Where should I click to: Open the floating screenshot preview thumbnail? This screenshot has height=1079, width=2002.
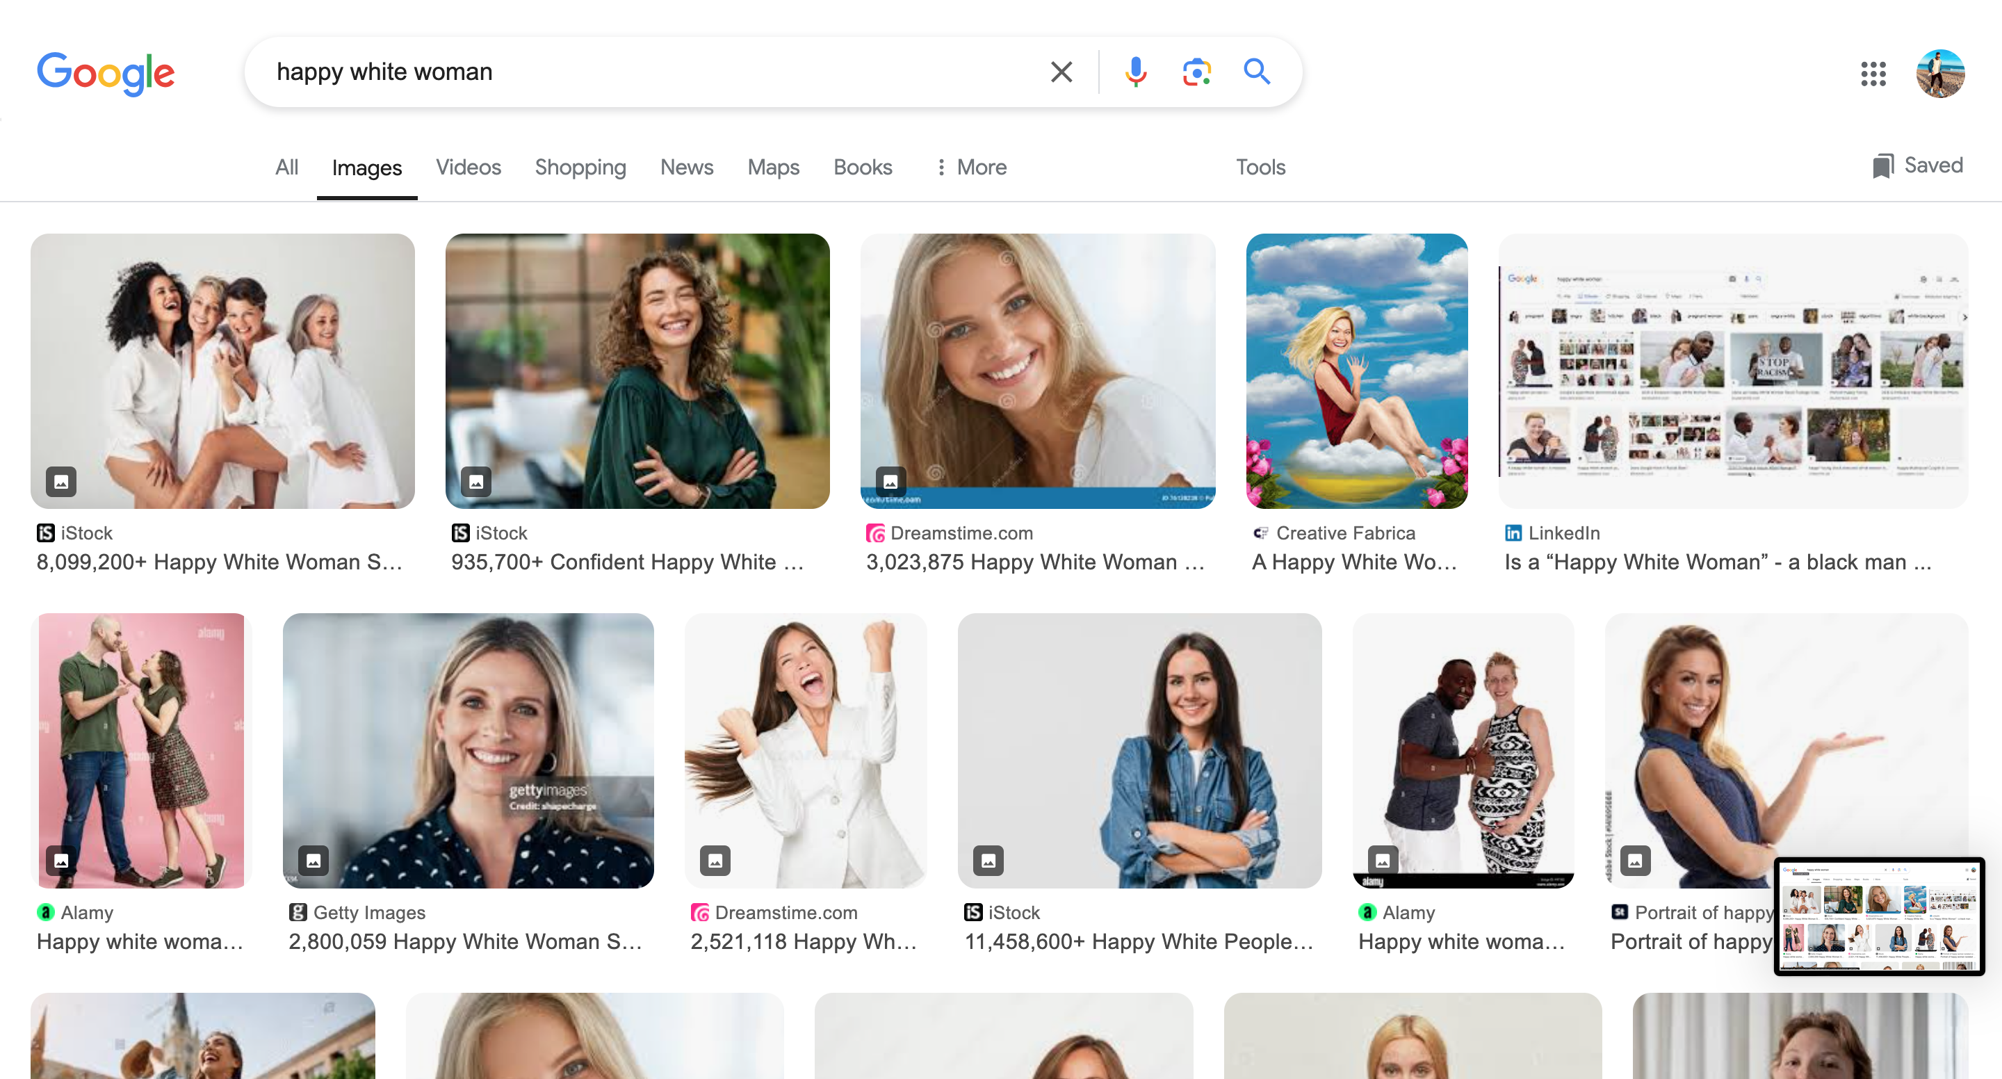[1879, 916]
